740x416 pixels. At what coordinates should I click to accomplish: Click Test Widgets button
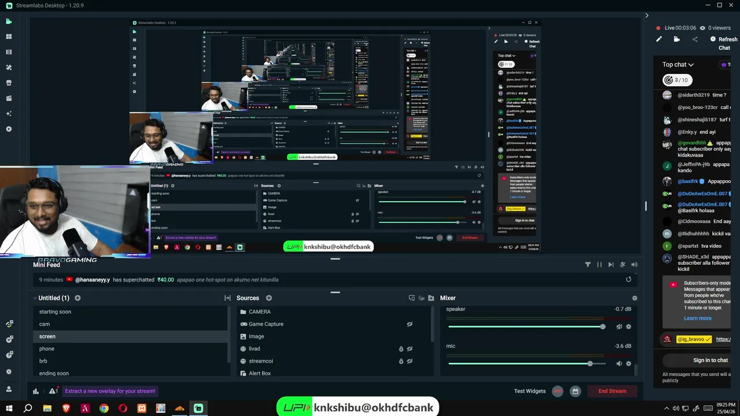pyautogui.click(x=530, y=391)
